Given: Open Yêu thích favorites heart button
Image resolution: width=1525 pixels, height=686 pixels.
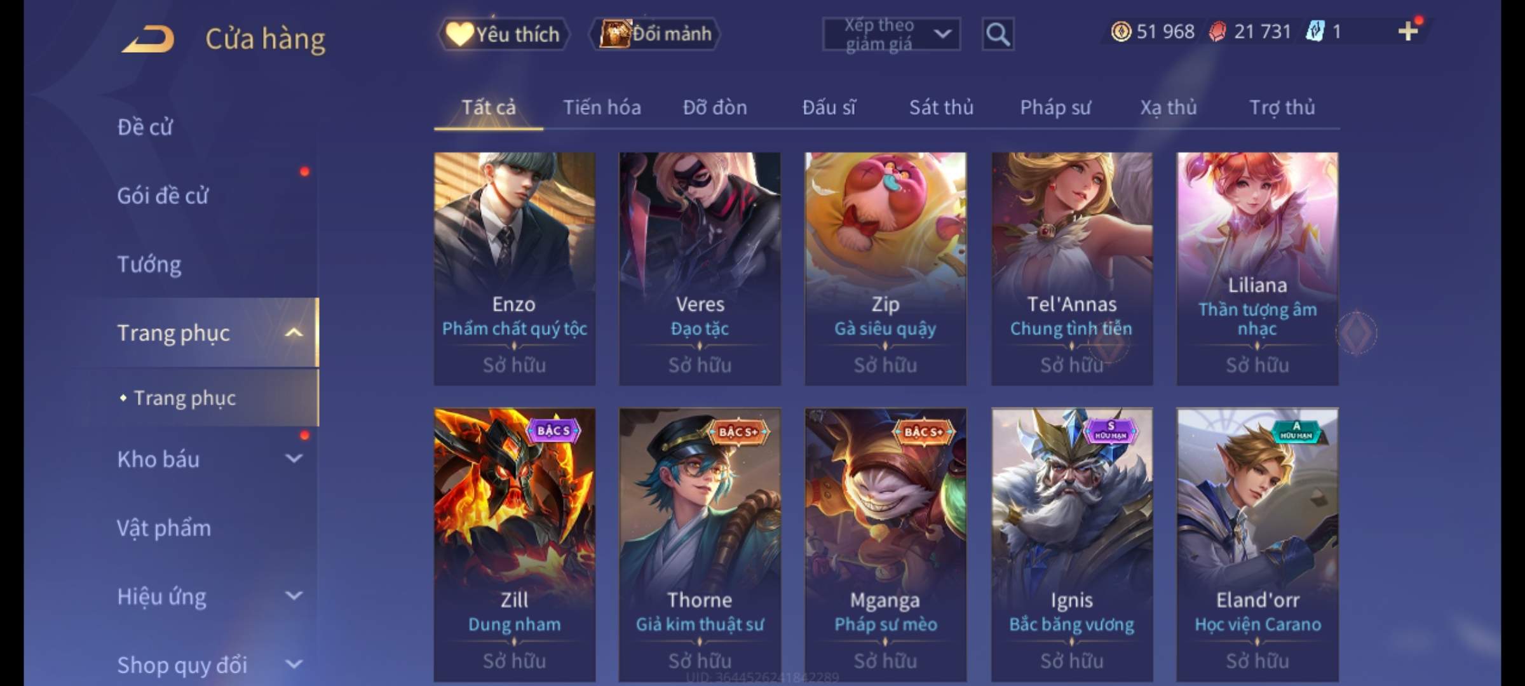Looking at the screenshot, I should [x=503, y=34].
